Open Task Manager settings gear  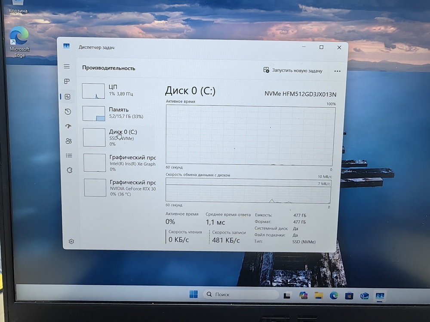[71, 242]
